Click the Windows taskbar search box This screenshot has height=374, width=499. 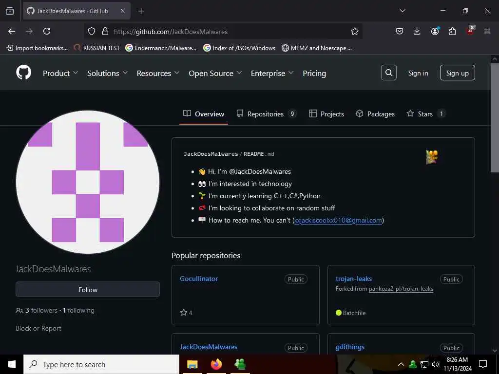[x=101, y=364]
